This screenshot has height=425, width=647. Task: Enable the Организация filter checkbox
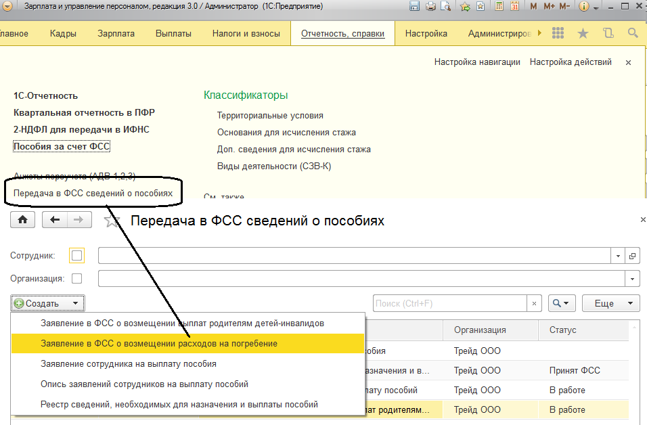(77, 278)
